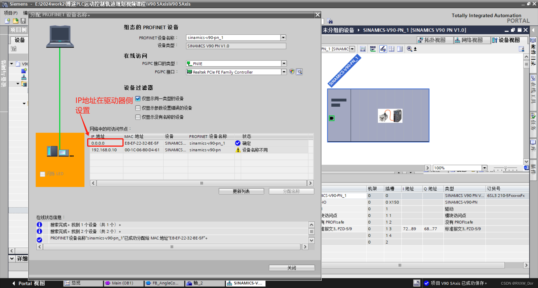Click the 6SL3 210-5Fxxx-xxFx order number cell
This screenshot has width=538, height=288.
[x=507, y=195]
